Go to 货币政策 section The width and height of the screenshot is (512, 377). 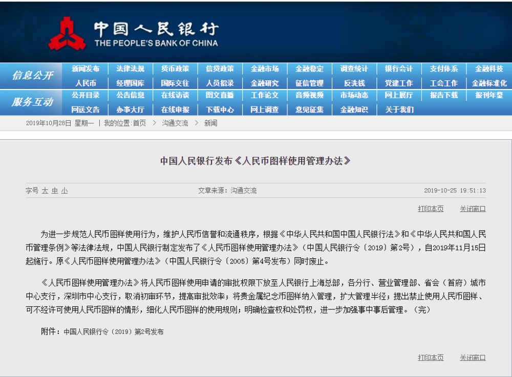point(175,69)
